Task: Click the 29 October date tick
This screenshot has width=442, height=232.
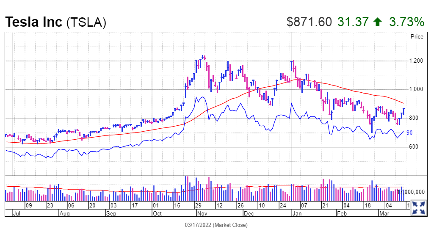Action: click(x=198, y=205)
